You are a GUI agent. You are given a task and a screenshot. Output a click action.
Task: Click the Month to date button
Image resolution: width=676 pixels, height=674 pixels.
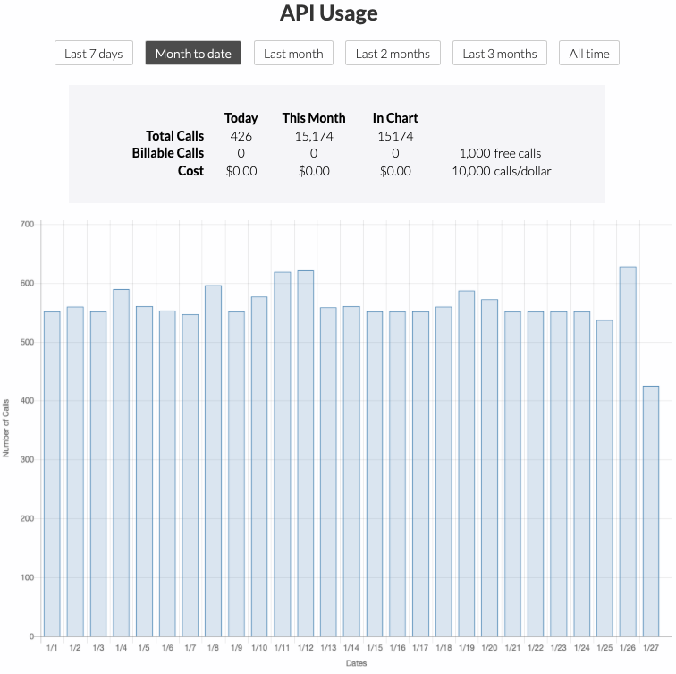pyautogui.click(x=193, y=54)
